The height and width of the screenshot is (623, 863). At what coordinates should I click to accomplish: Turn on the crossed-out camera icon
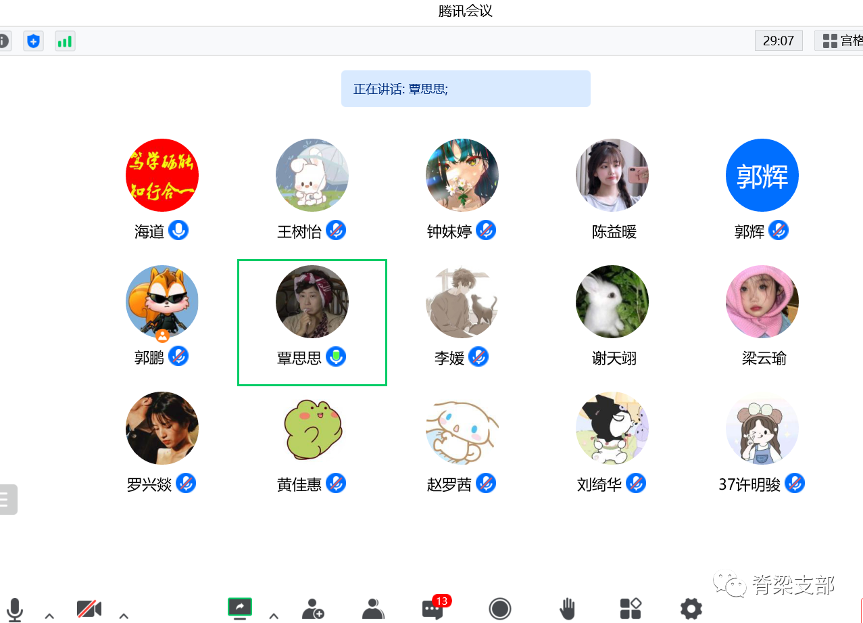pyautogui.click(x=89, y=609)
